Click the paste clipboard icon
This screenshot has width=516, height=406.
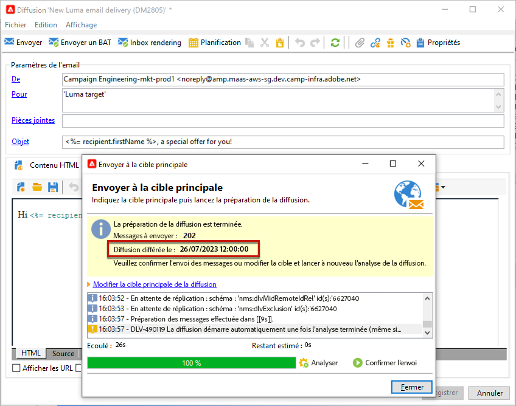(280, 43)
